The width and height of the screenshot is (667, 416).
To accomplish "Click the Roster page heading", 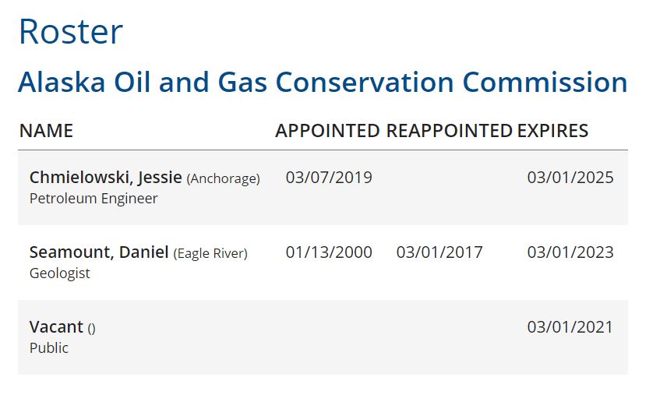I will click(71, 31).
